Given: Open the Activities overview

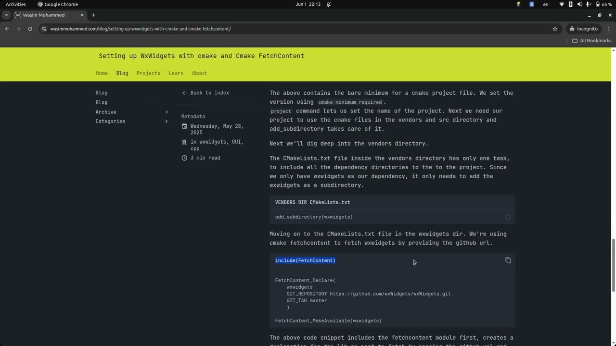Looking at the screenshot, I should click(16, 4).
